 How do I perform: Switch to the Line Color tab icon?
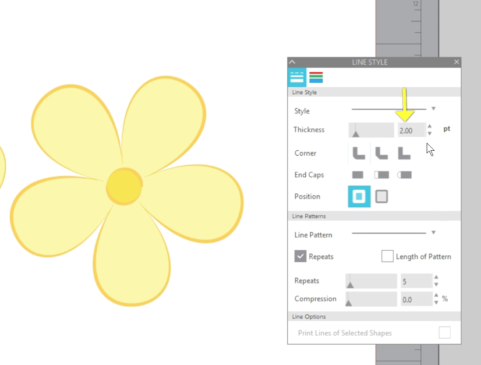316,77
